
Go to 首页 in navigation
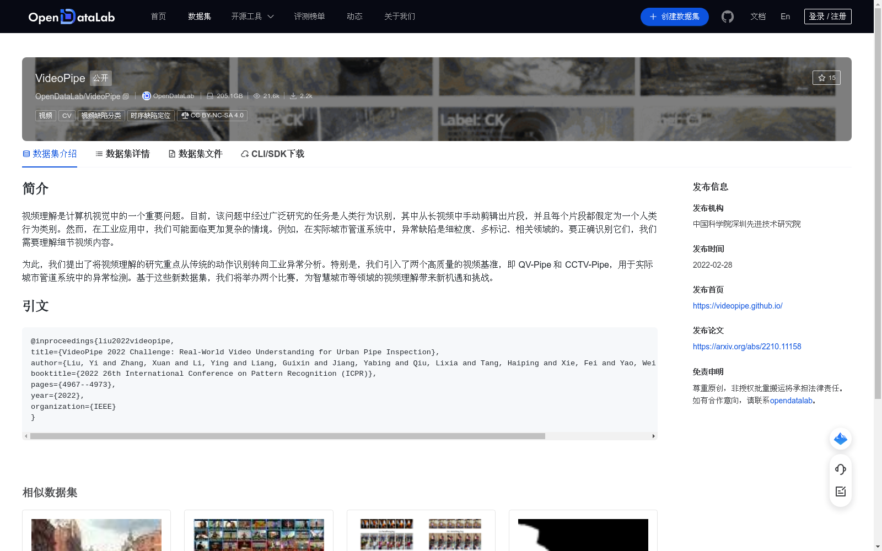158,17
